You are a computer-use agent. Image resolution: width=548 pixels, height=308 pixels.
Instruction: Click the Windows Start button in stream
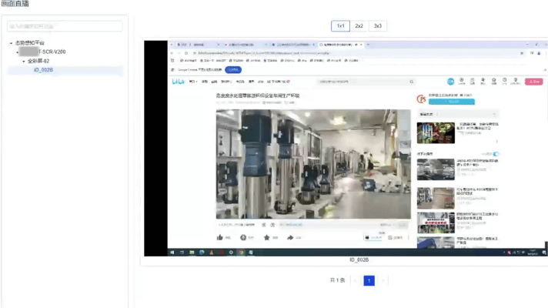[172, 252]
